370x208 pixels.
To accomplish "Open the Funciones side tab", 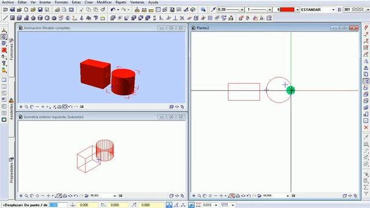I will [12, 49].
